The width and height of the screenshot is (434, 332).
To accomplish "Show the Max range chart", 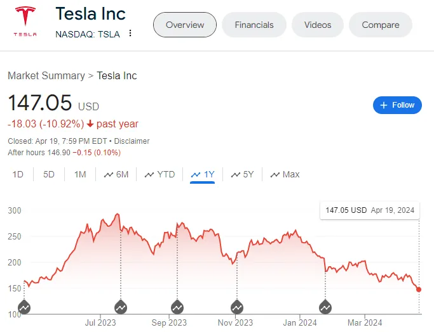I will coord(285,174).
